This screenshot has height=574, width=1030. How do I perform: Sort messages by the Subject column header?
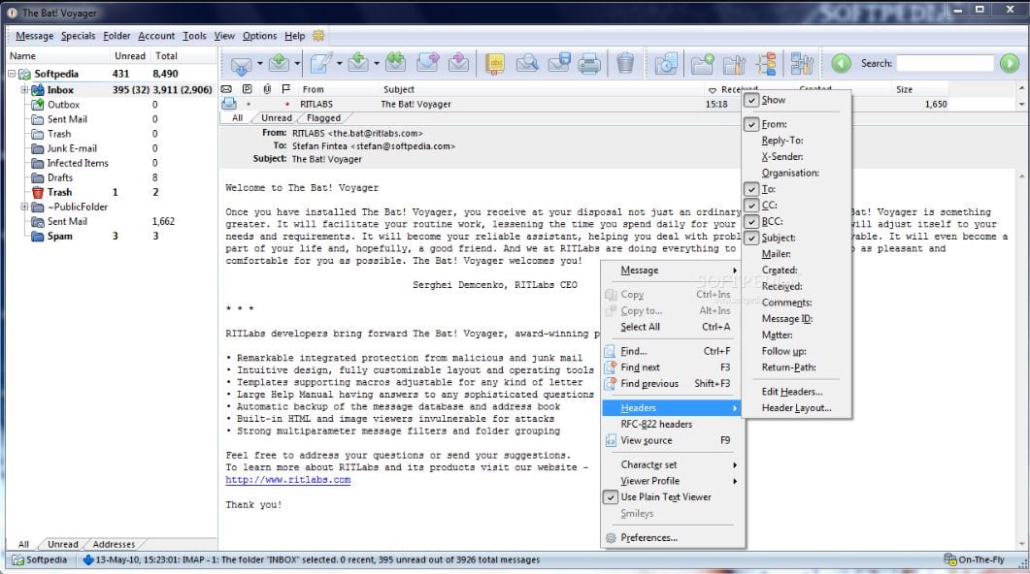pyautogui.click(x=399, y=89)
